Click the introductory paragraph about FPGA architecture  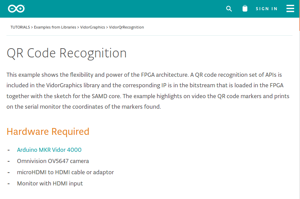point(148,90)
